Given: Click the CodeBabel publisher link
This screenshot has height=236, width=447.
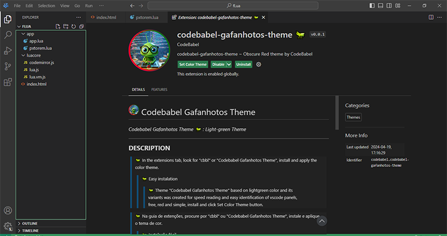Looking at the screenshot, I should coord(188,45).
